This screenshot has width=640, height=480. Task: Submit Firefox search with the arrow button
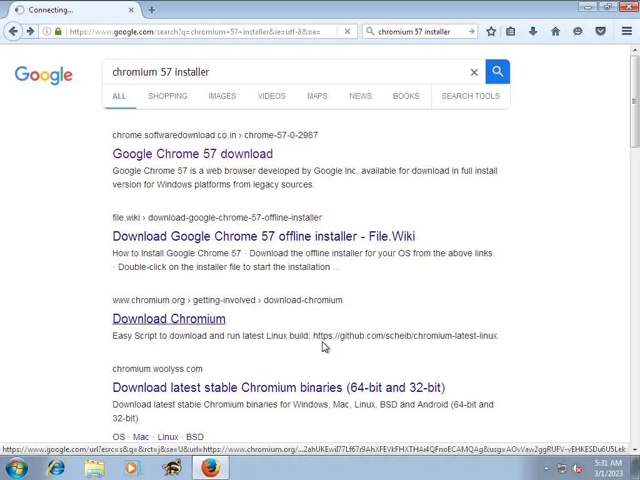(472, 31)
